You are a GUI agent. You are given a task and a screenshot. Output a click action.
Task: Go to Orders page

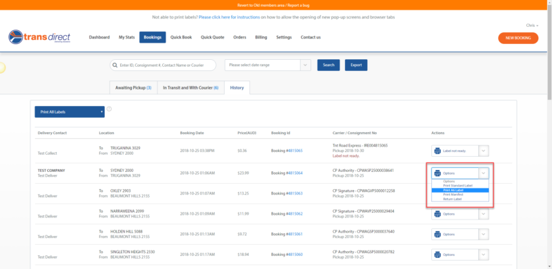239,37
